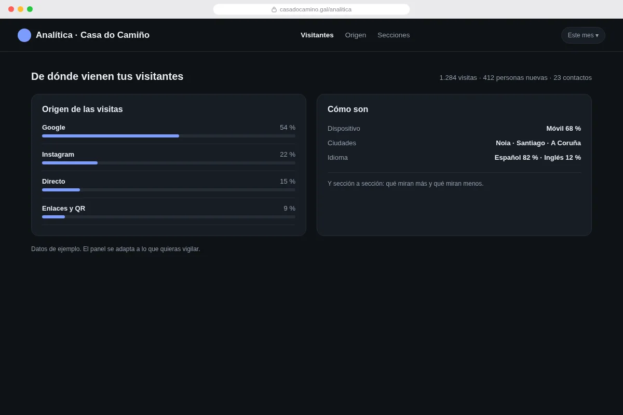Open the Visitantes tab

click(x=317, y=35)
